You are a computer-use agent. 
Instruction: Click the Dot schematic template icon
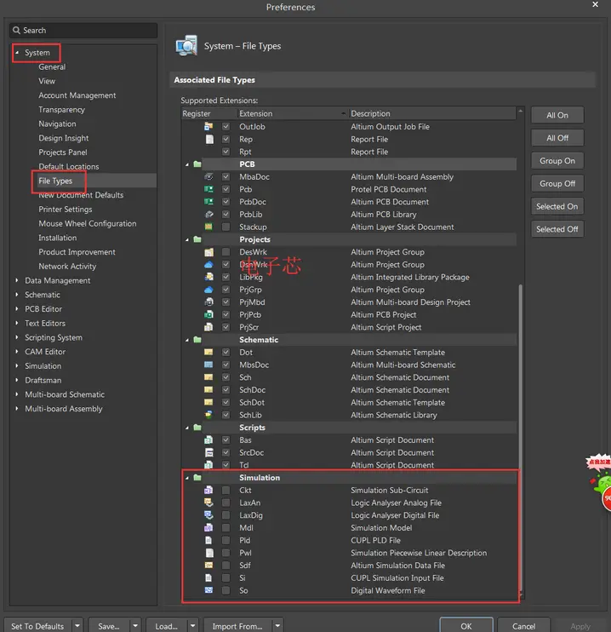pos(208,352)
